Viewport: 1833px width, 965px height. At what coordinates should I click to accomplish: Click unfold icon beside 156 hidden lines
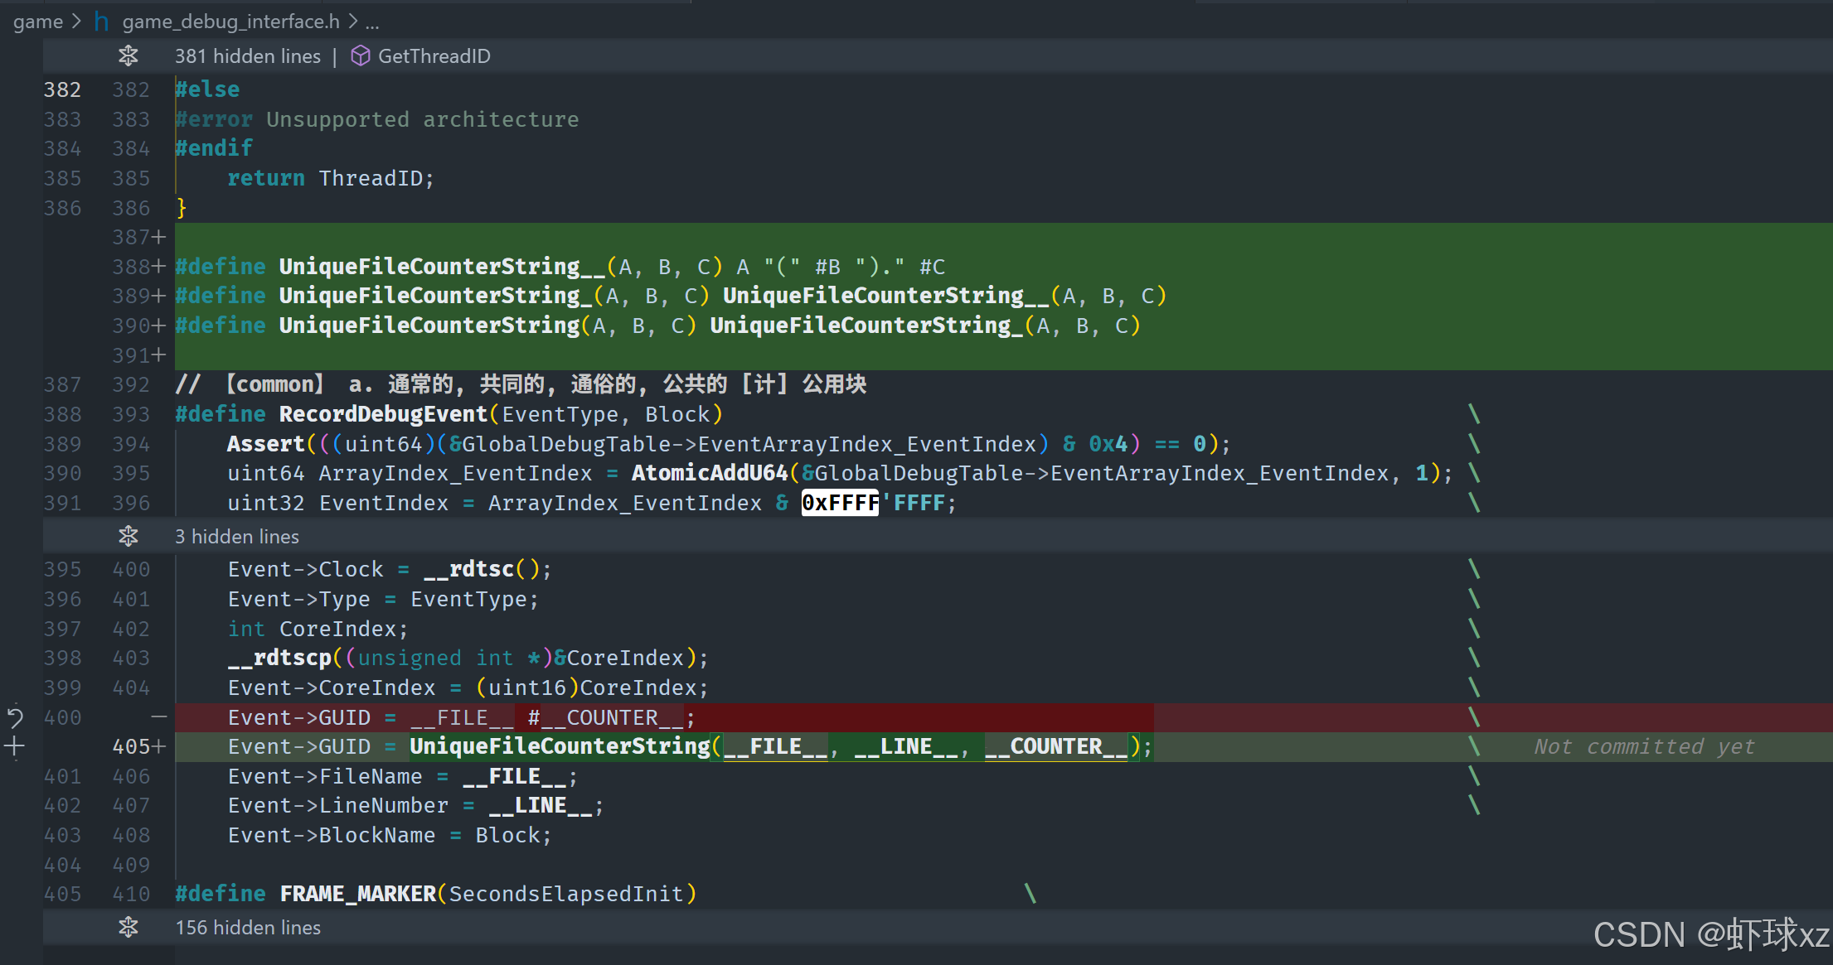click(x=129, y=927)
